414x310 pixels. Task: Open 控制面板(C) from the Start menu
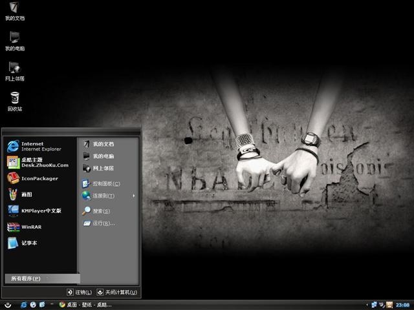[x=108, y=183]
